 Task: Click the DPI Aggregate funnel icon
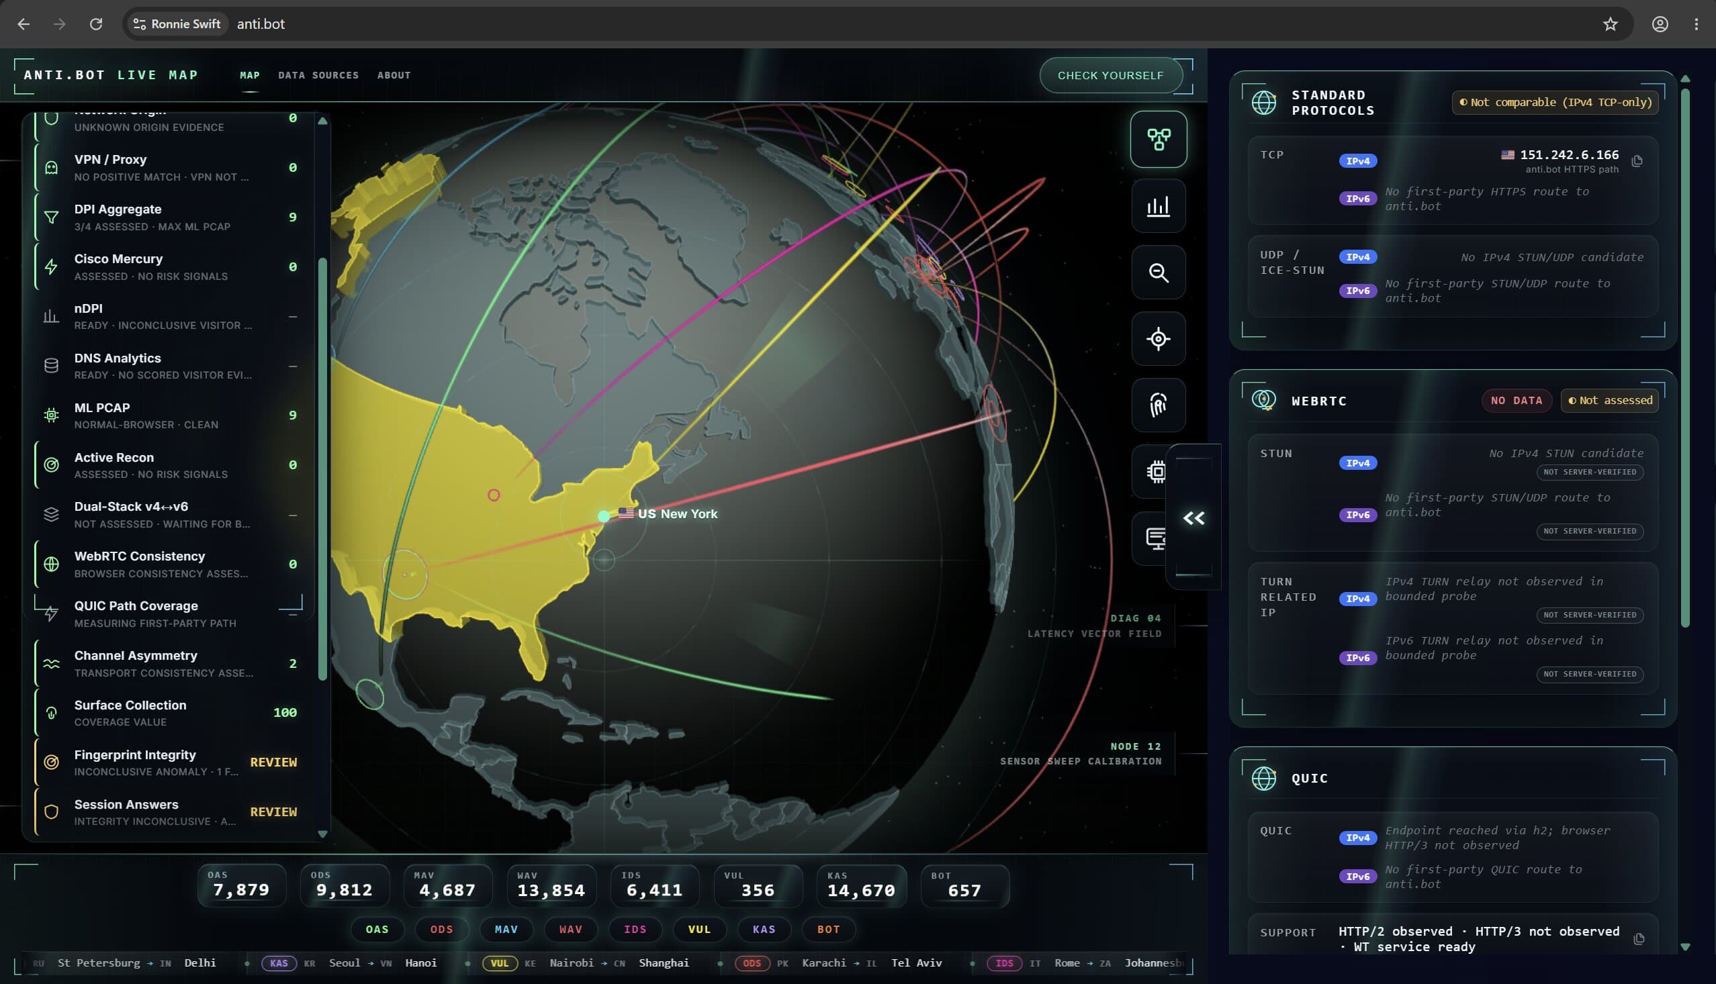(x=52, y=217)
